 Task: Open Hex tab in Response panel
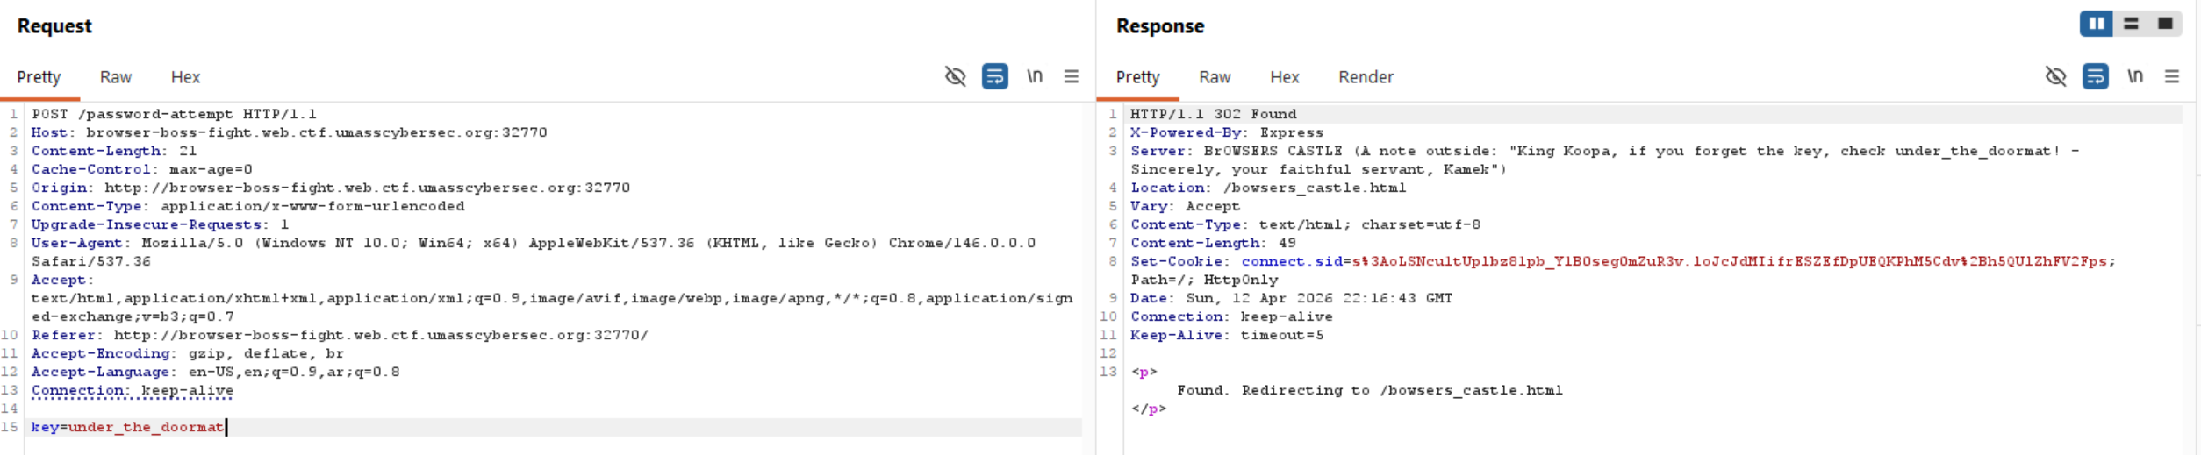[1284, 77]
